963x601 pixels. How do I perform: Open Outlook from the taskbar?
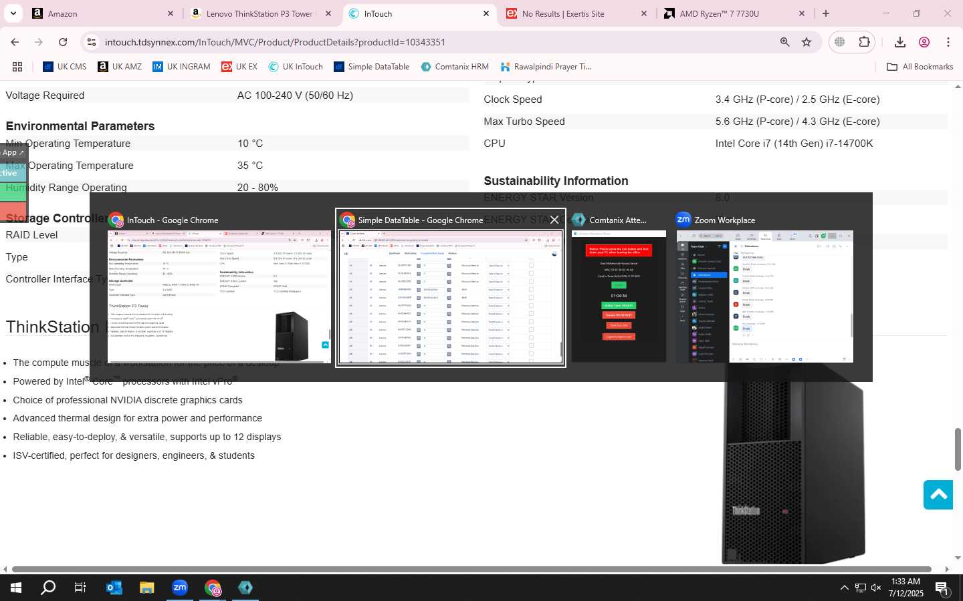click(114, 588)
